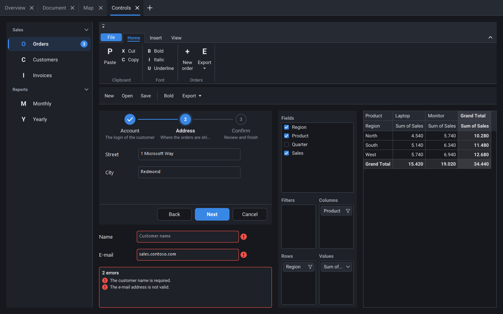Screen dimensions: 503x314
Task: Uncheck the Sales field checkbox
Action: pos(286,153)
